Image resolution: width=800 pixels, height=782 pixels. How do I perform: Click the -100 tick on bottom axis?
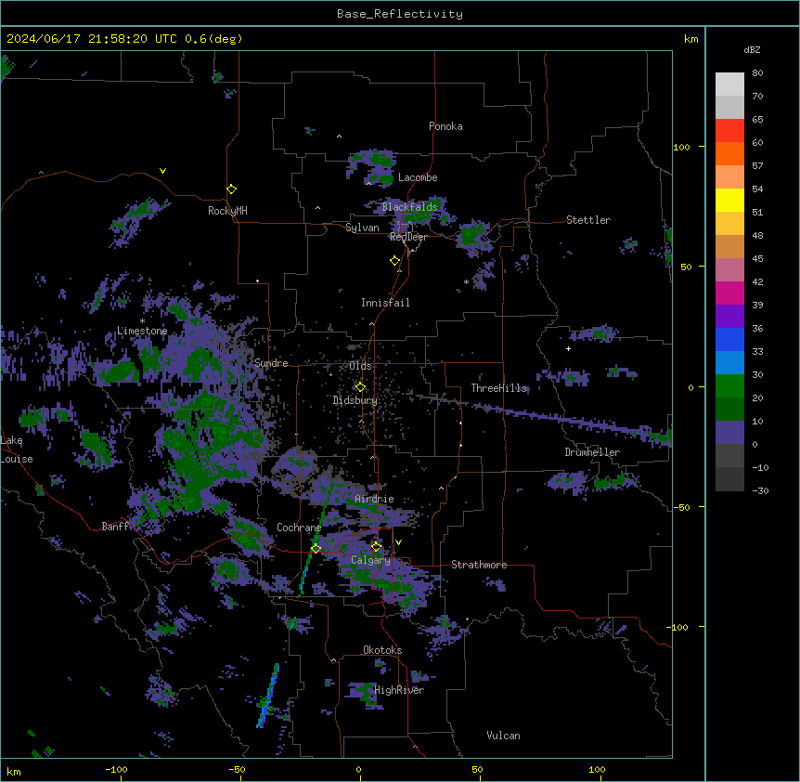coord(117,770)
